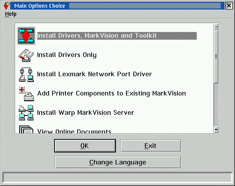This screenshot has height=186, width=235.
Task: Pick 'Add Printer Components to Existing MarkVision'
Action: 111,94
